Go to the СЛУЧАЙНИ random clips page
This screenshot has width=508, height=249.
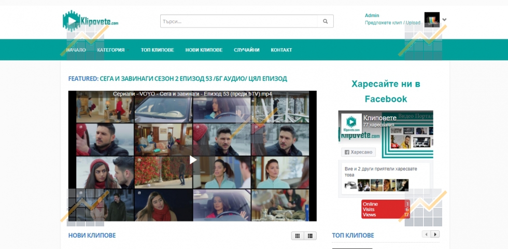[246, 50]
